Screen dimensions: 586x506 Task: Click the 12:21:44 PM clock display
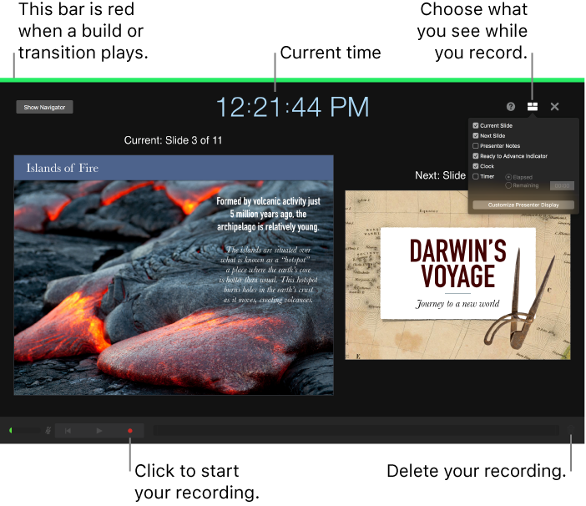click(x=293, y=107)
